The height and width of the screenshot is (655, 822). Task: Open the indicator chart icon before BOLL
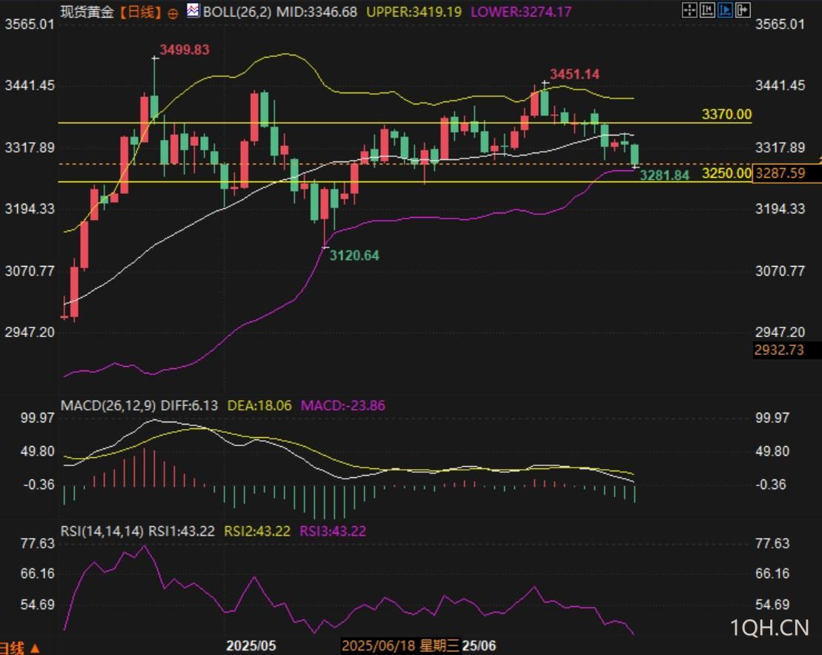193,10
